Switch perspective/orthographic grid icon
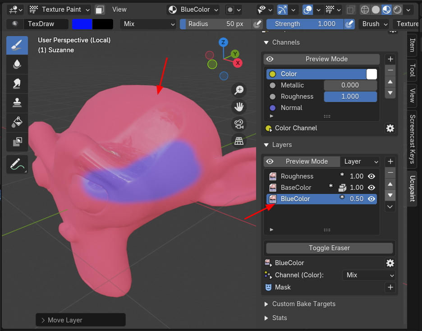This screenshot has height=331, width=422. click(239, 141)
